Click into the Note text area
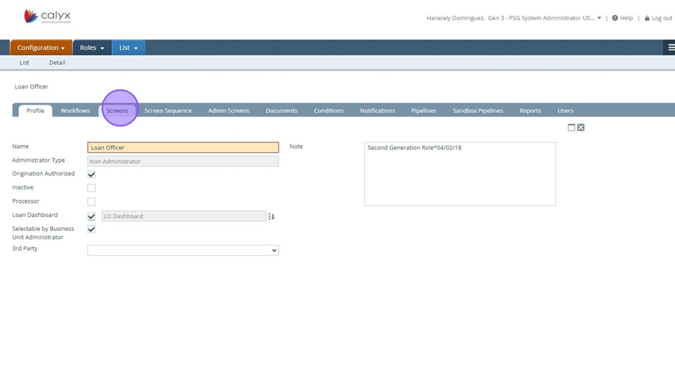Screen dimensions: 675x376 459,174
